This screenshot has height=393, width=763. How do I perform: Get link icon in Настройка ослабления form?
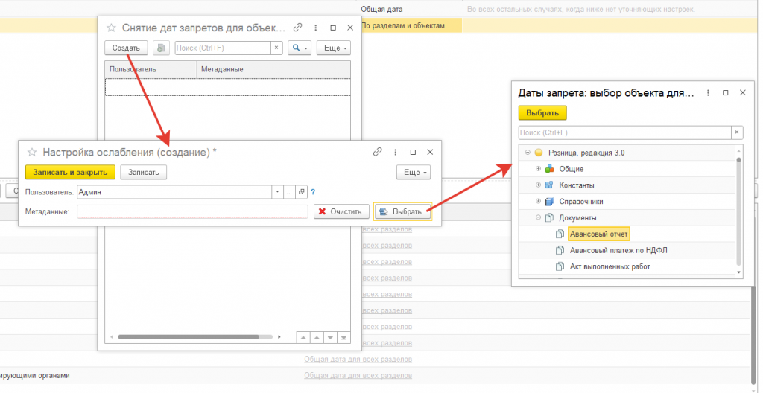click(378, 152)
